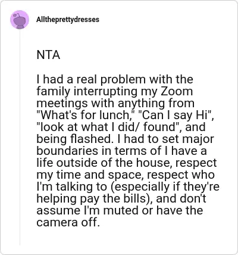
Task: Select the NTA verdict text
Action: point(48,55)
